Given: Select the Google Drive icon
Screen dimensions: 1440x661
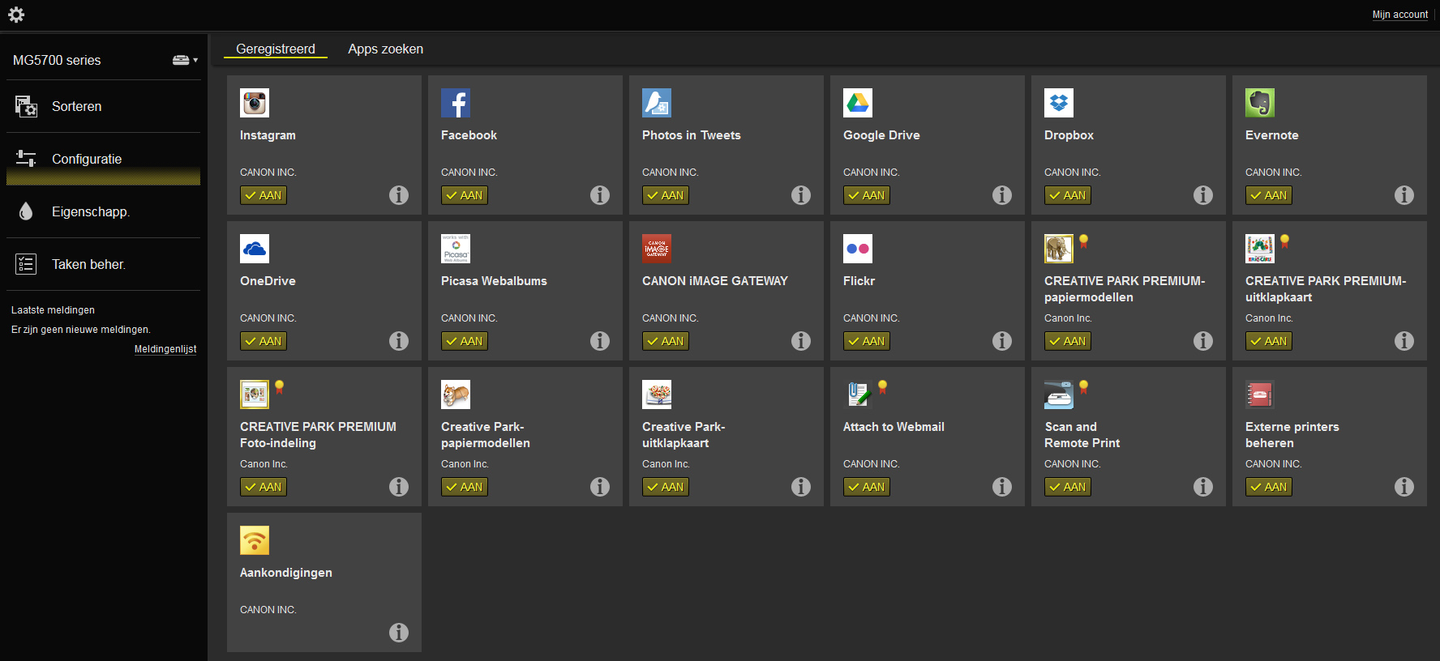Looking at the screenshot, I should point(858,103).
